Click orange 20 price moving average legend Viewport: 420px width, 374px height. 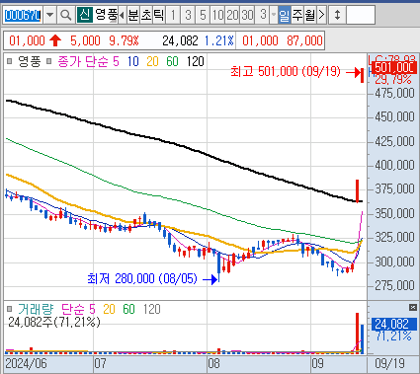[152, 61]
